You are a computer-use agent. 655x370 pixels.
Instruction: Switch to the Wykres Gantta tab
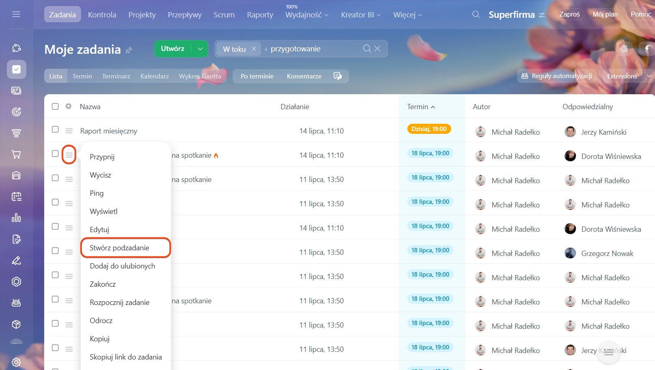[x=200, y=76]
